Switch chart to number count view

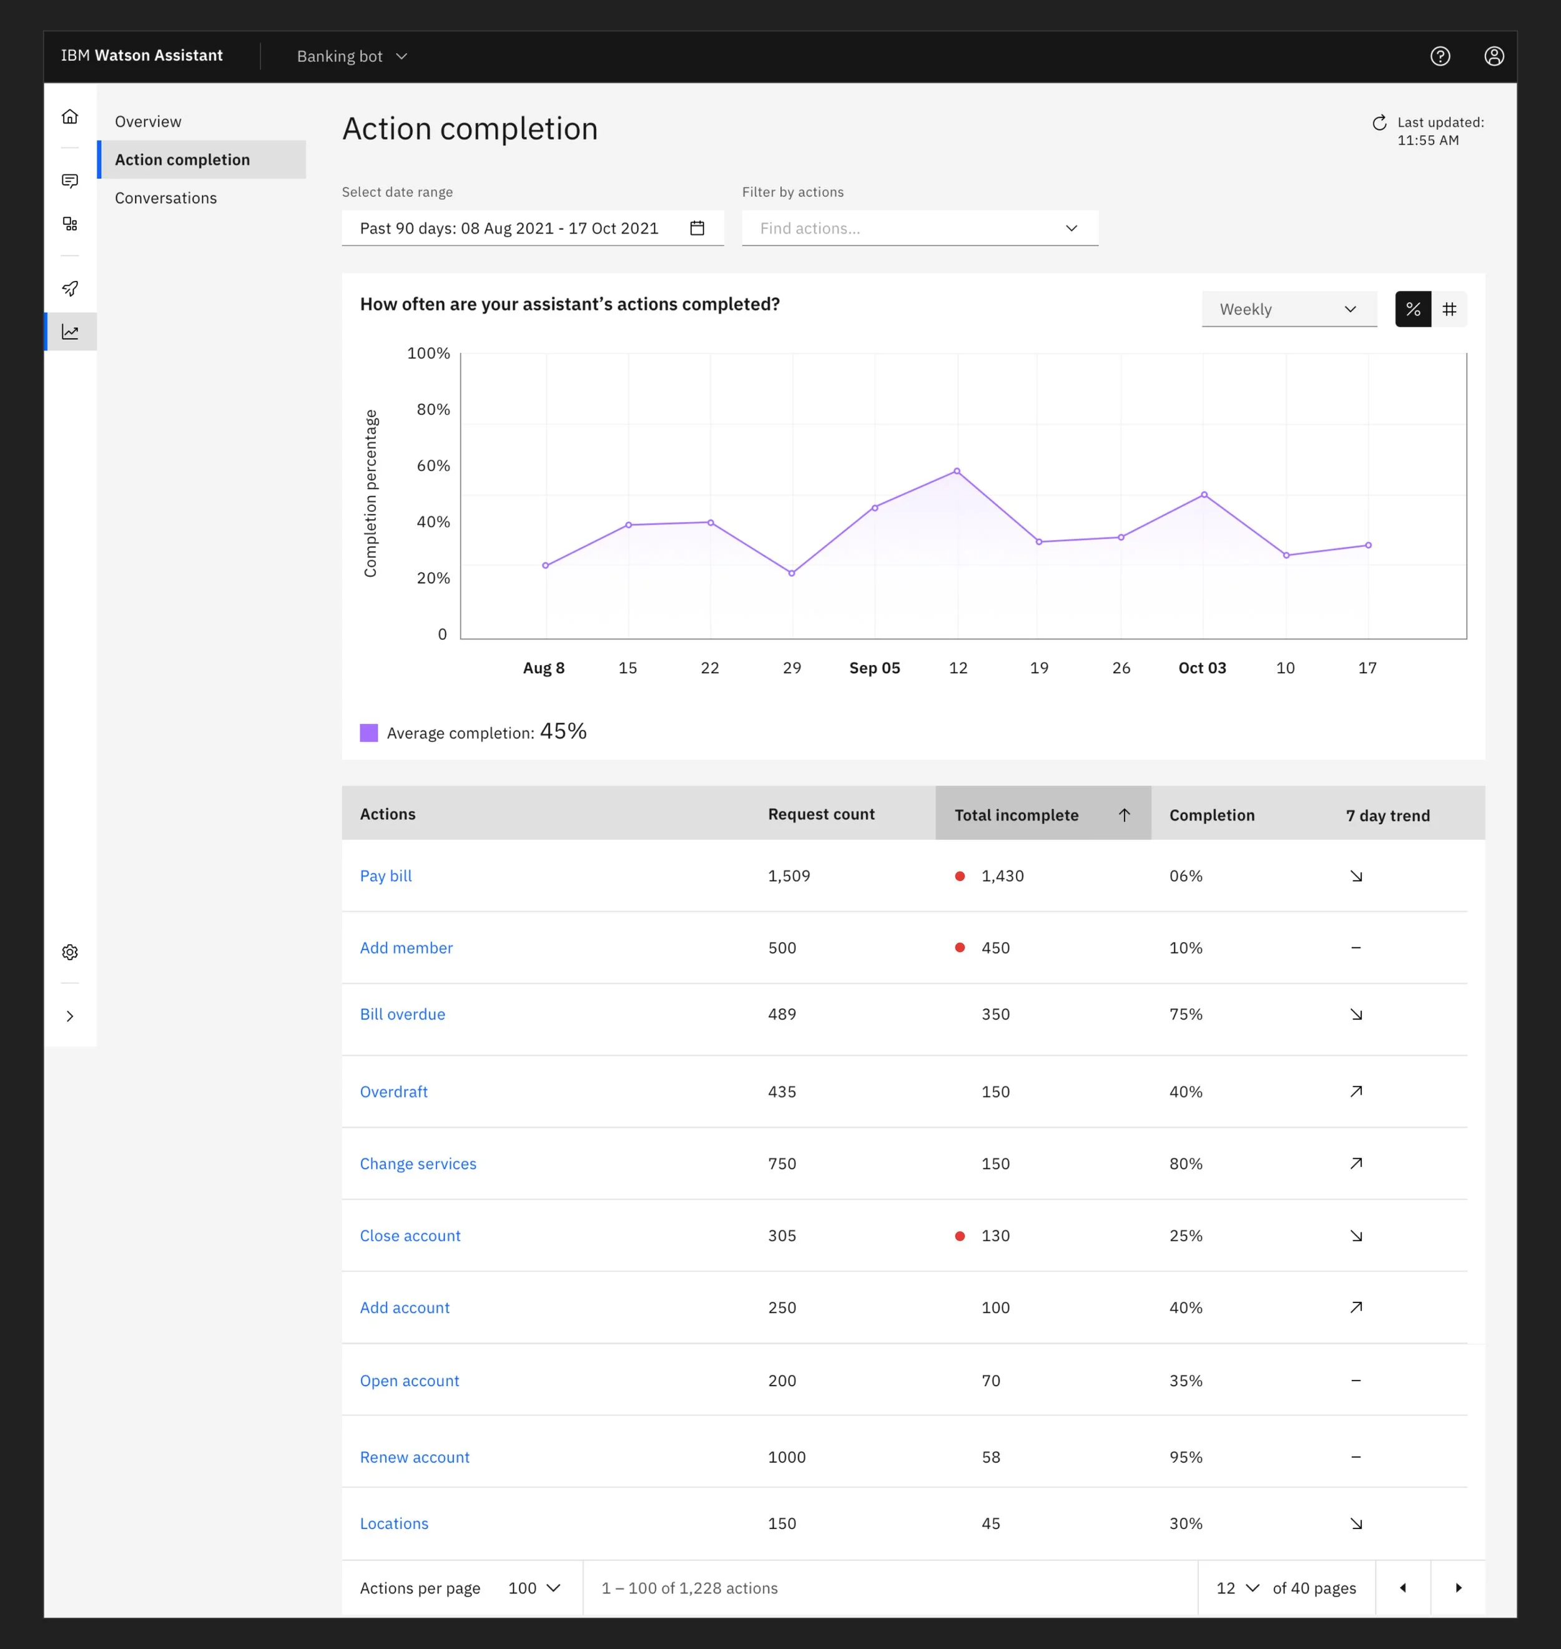1449,310
